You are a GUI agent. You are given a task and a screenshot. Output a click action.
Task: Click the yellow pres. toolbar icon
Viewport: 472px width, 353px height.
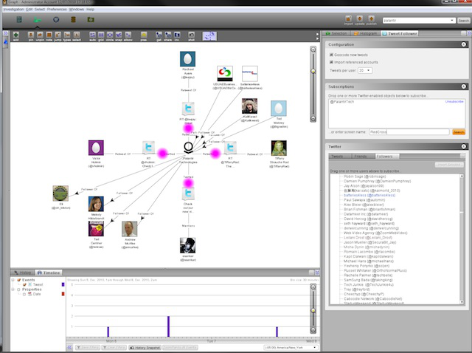144,35
